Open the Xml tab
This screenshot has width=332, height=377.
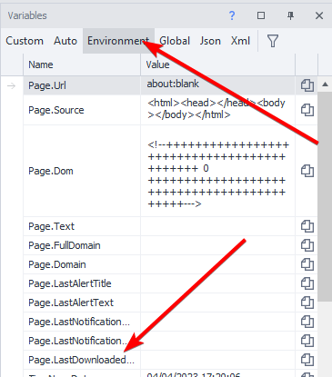240,41
